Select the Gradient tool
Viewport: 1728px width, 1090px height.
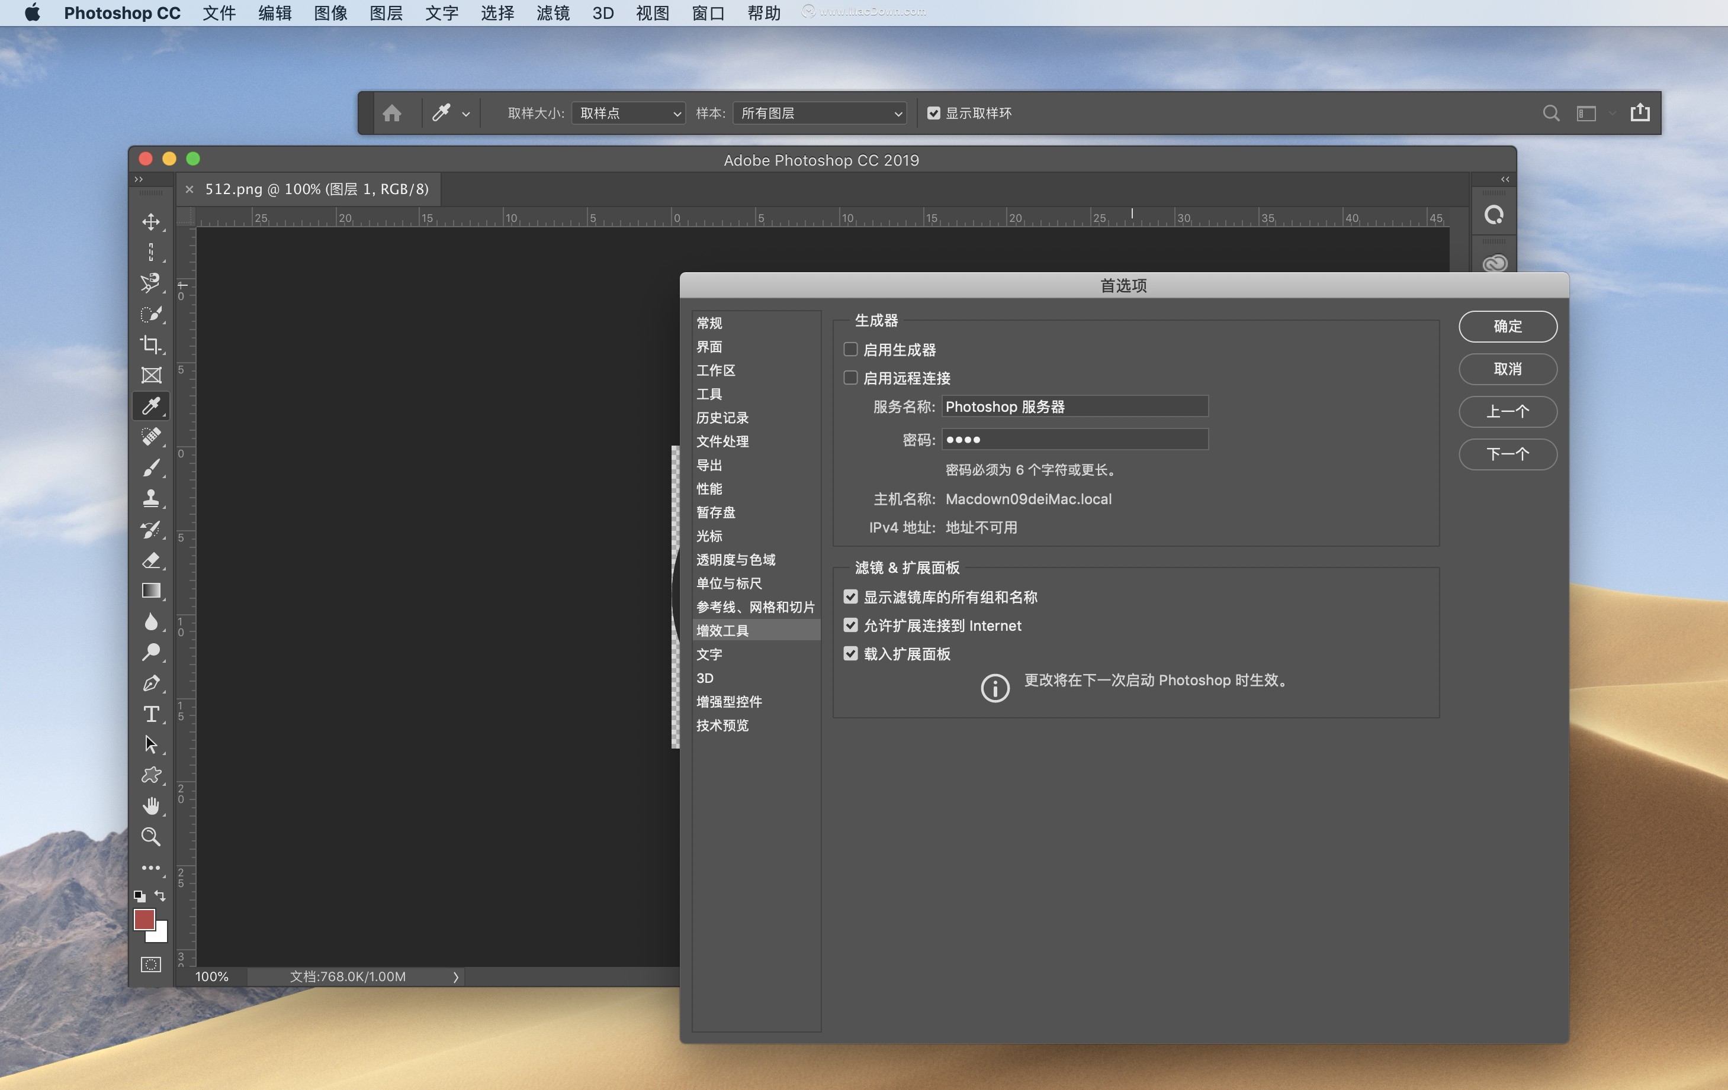tap(150, 591)
